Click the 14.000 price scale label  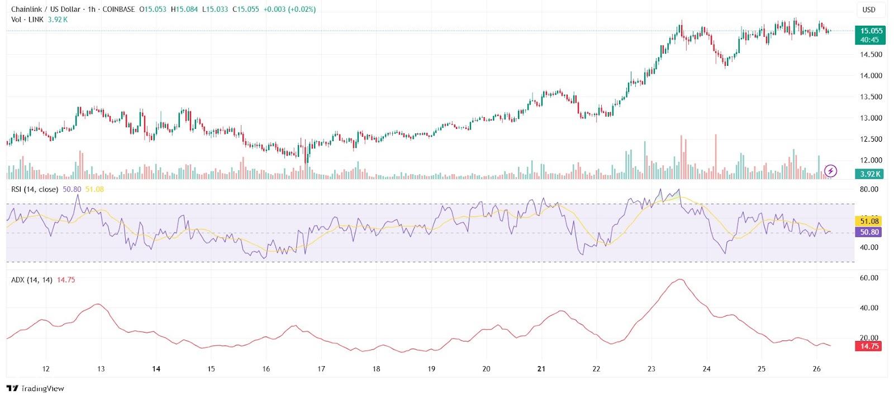871,76
